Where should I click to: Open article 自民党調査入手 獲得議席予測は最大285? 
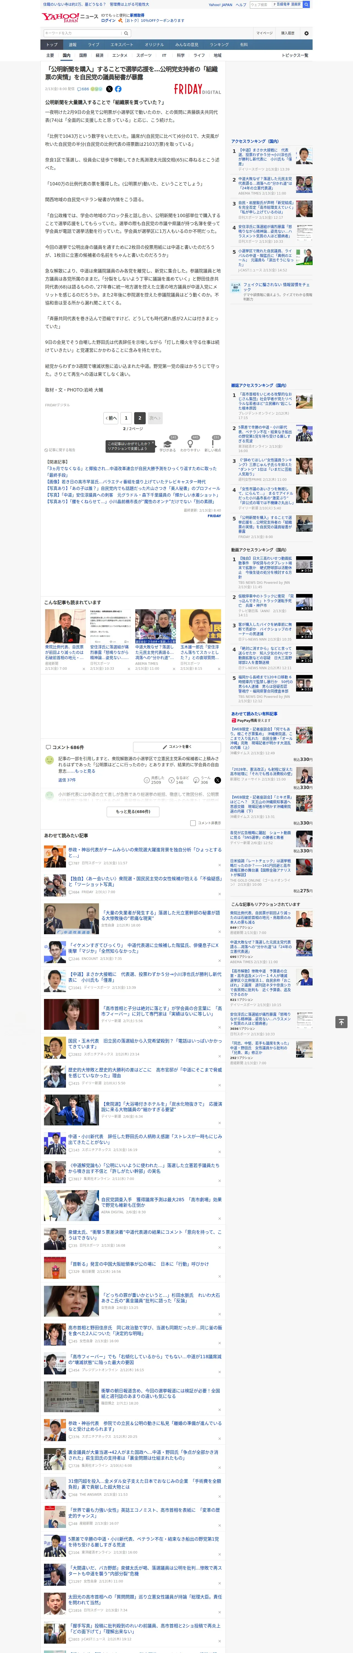coord(161,1202)
